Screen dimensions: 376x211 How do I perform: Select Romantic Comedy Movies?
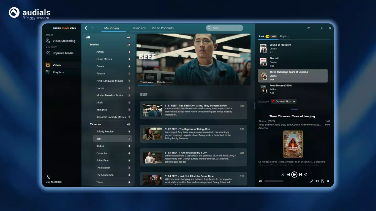[x=113, y=117]
